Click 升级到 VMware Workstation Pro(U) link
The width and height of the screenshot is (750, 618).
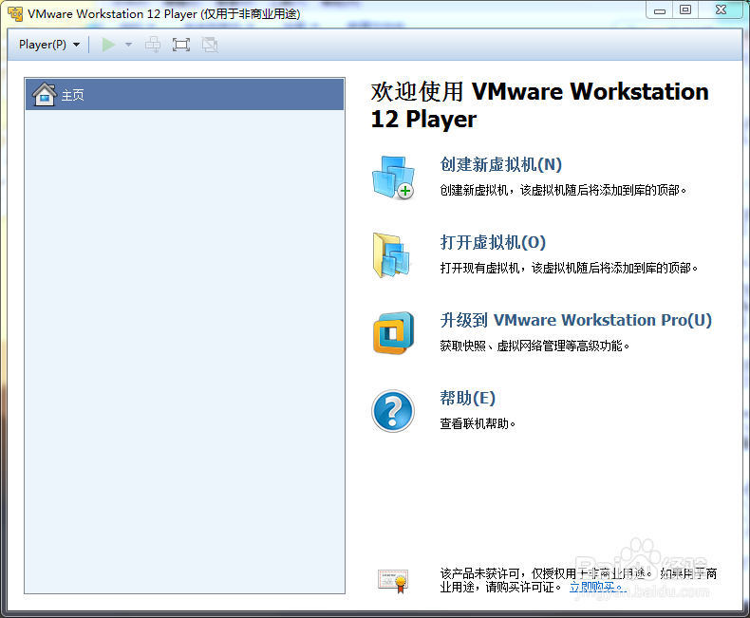tap(576, 320)
